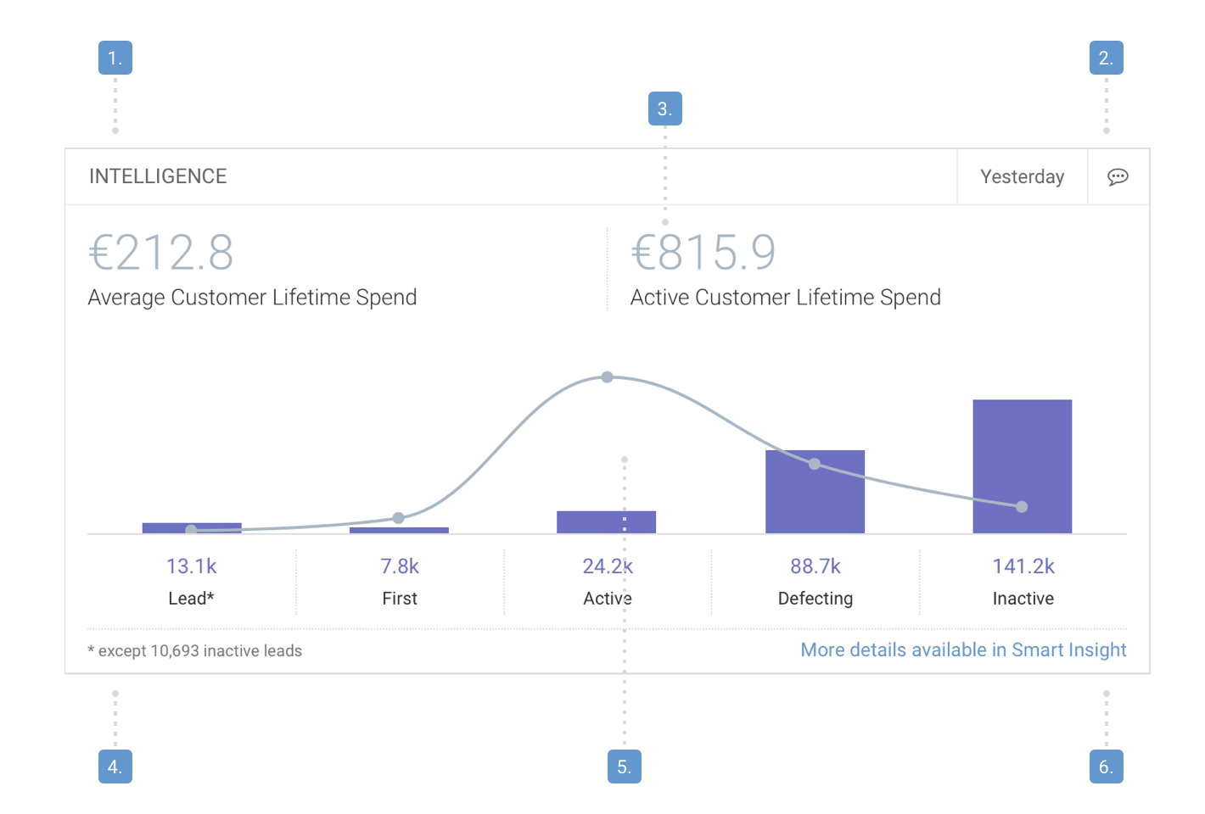Click the 13.1k Lead count
Image resolution: width=1205 pixels, height=814 pixels.
click(192, 566)
